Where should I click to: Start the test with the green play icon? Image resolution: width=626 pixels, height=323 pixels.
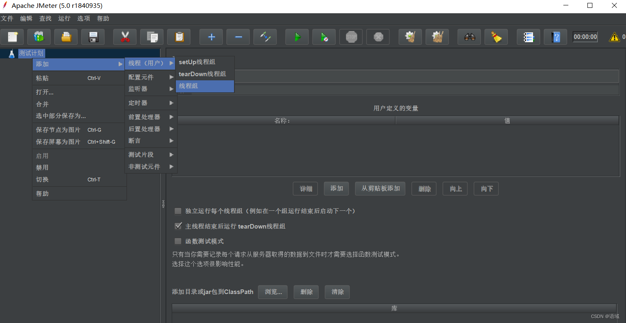[297, 37]
